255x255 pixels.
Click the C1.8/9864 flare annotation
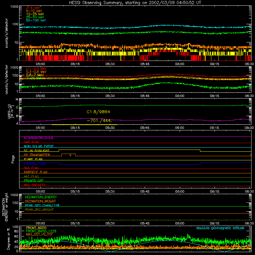pyautogui.click(x=98, y=112)
